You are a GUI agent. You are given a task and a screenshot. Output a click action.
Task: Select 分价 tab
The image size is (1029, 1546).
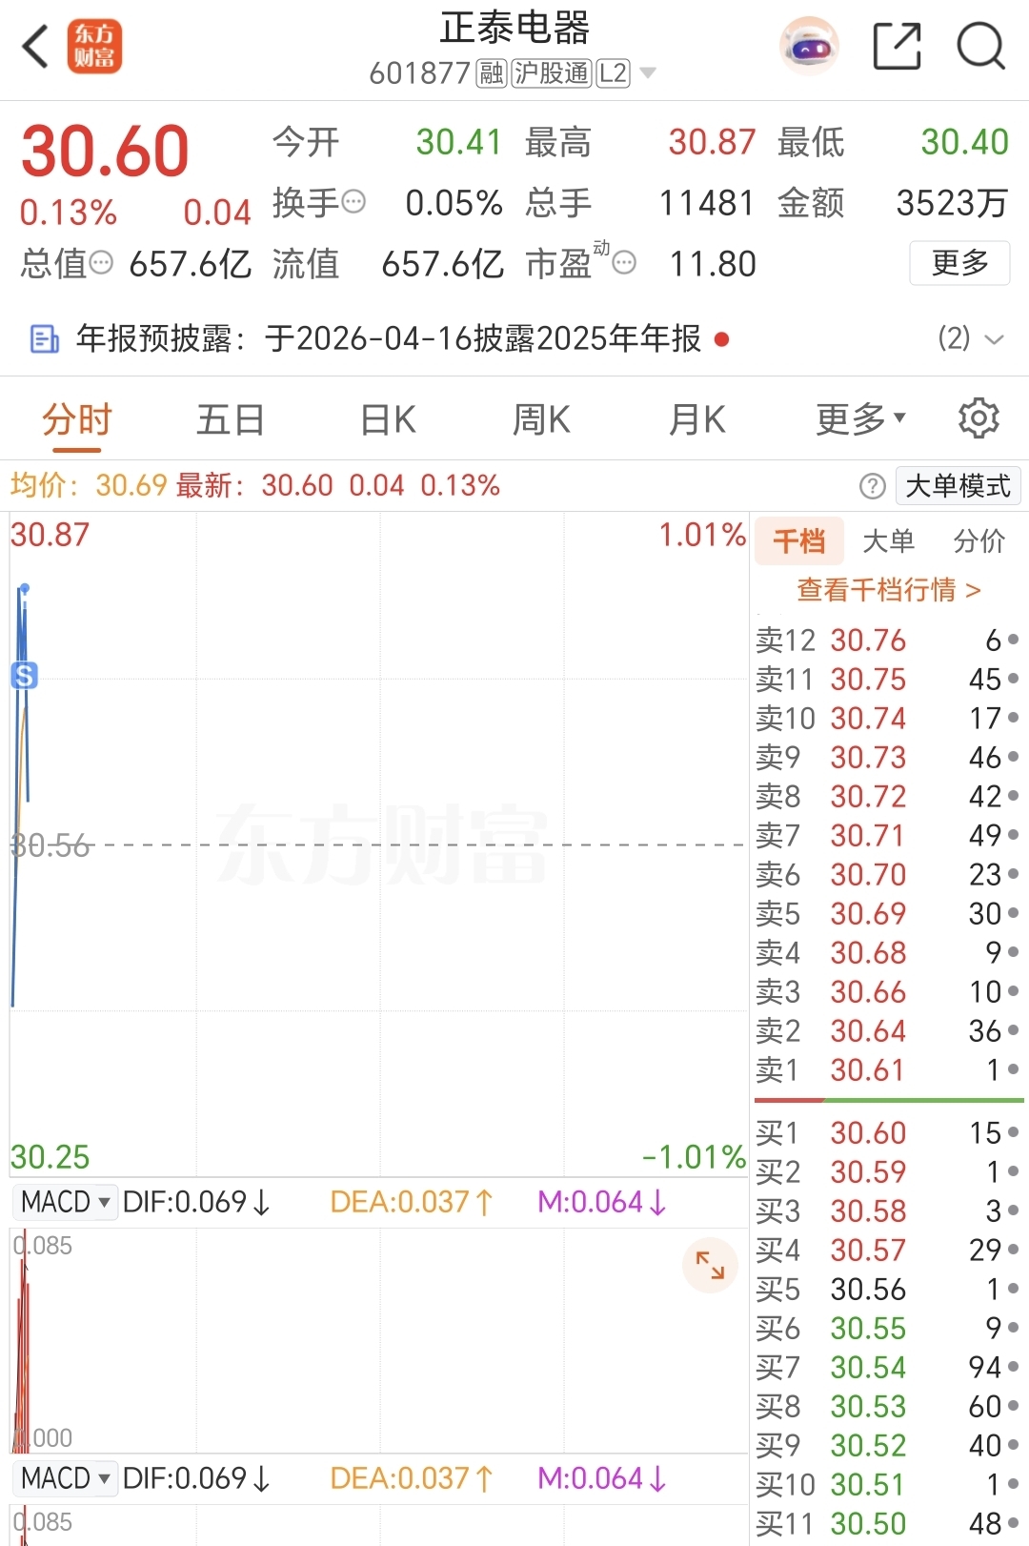pos(979,541)
